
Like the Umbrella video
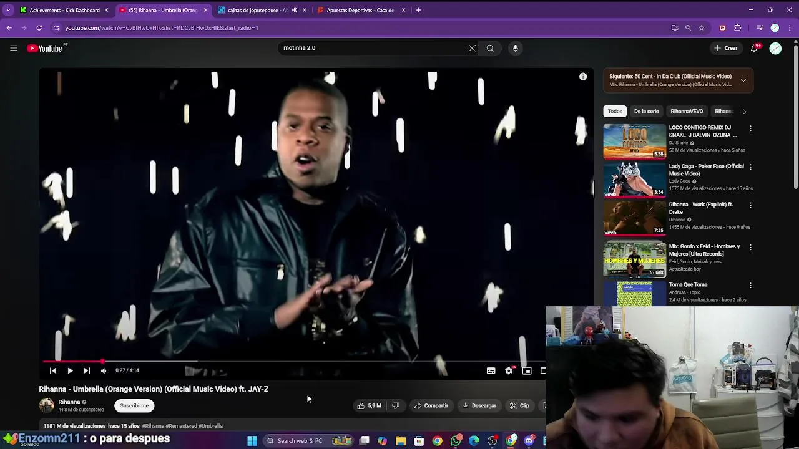[369, 405]
